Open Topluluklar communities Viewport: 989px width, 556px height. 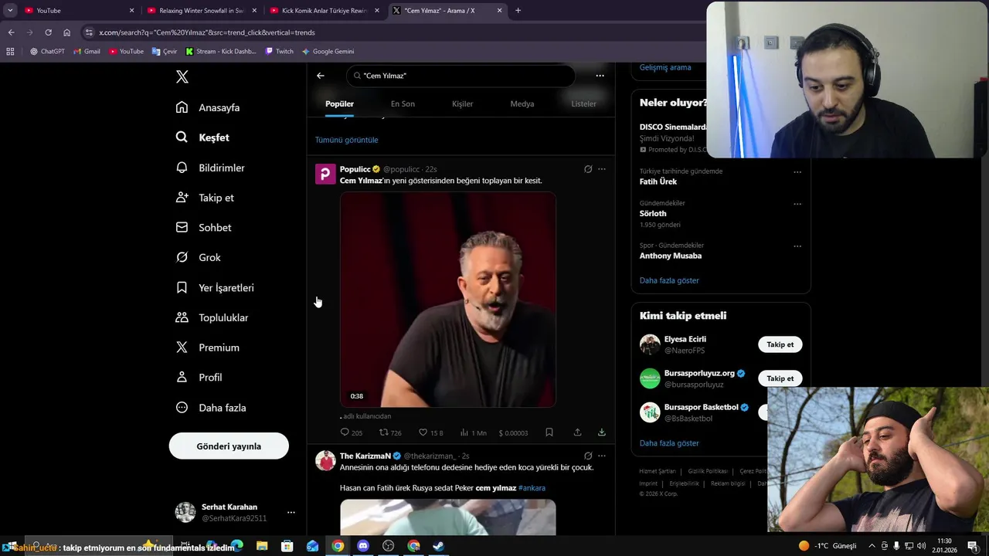pyautogui.click(x=212, y=317)
